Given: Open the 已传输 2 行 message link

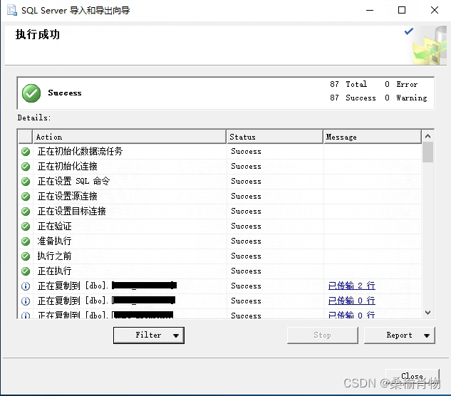Looking at the screenshot, I should (351, 286).
